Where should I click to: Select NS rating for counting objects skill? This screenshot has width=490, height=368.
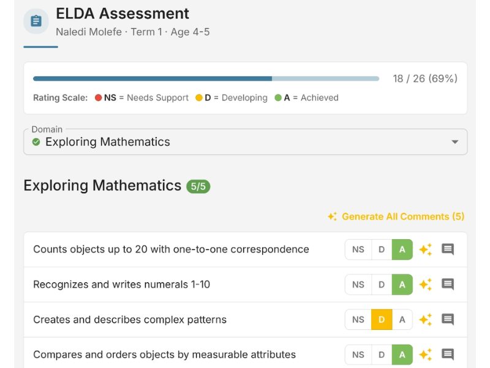(358, 249)
